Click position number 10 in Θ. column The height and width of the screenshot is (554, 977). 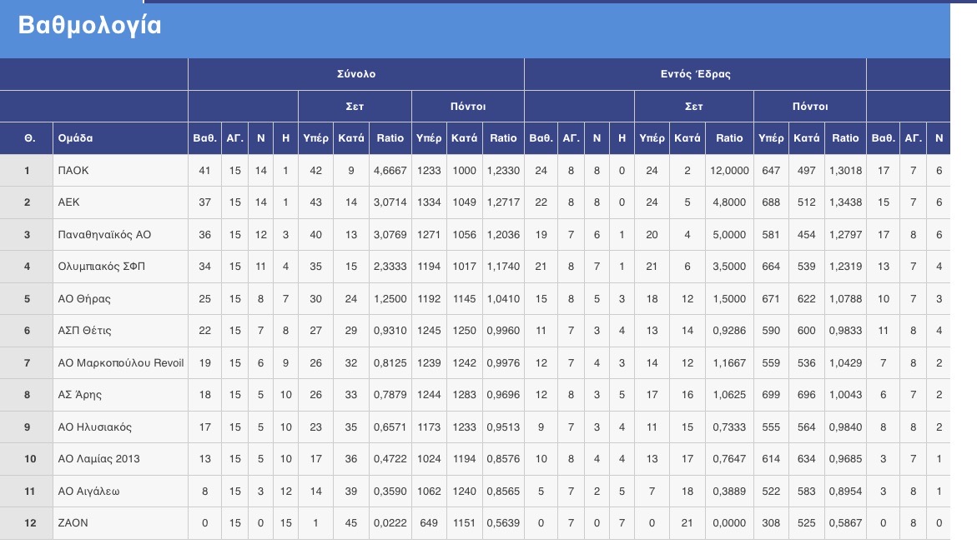click(x=30, y=459)
